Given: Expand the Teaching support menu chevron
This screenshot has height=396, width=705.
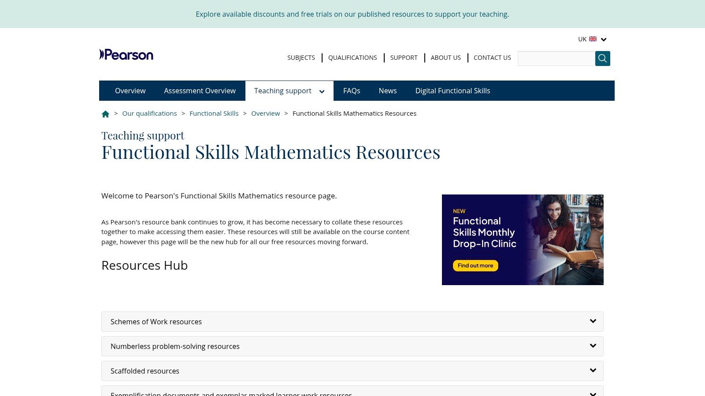Looking at the screenshot, I should (x=322, y=92).
